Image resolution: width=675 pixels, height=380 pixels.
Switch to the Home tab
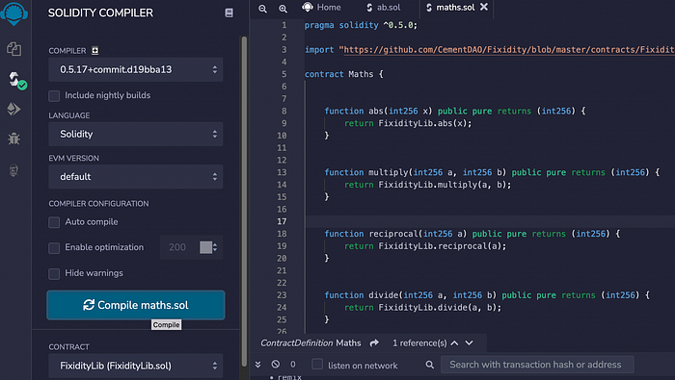click(x=322, y=8)
